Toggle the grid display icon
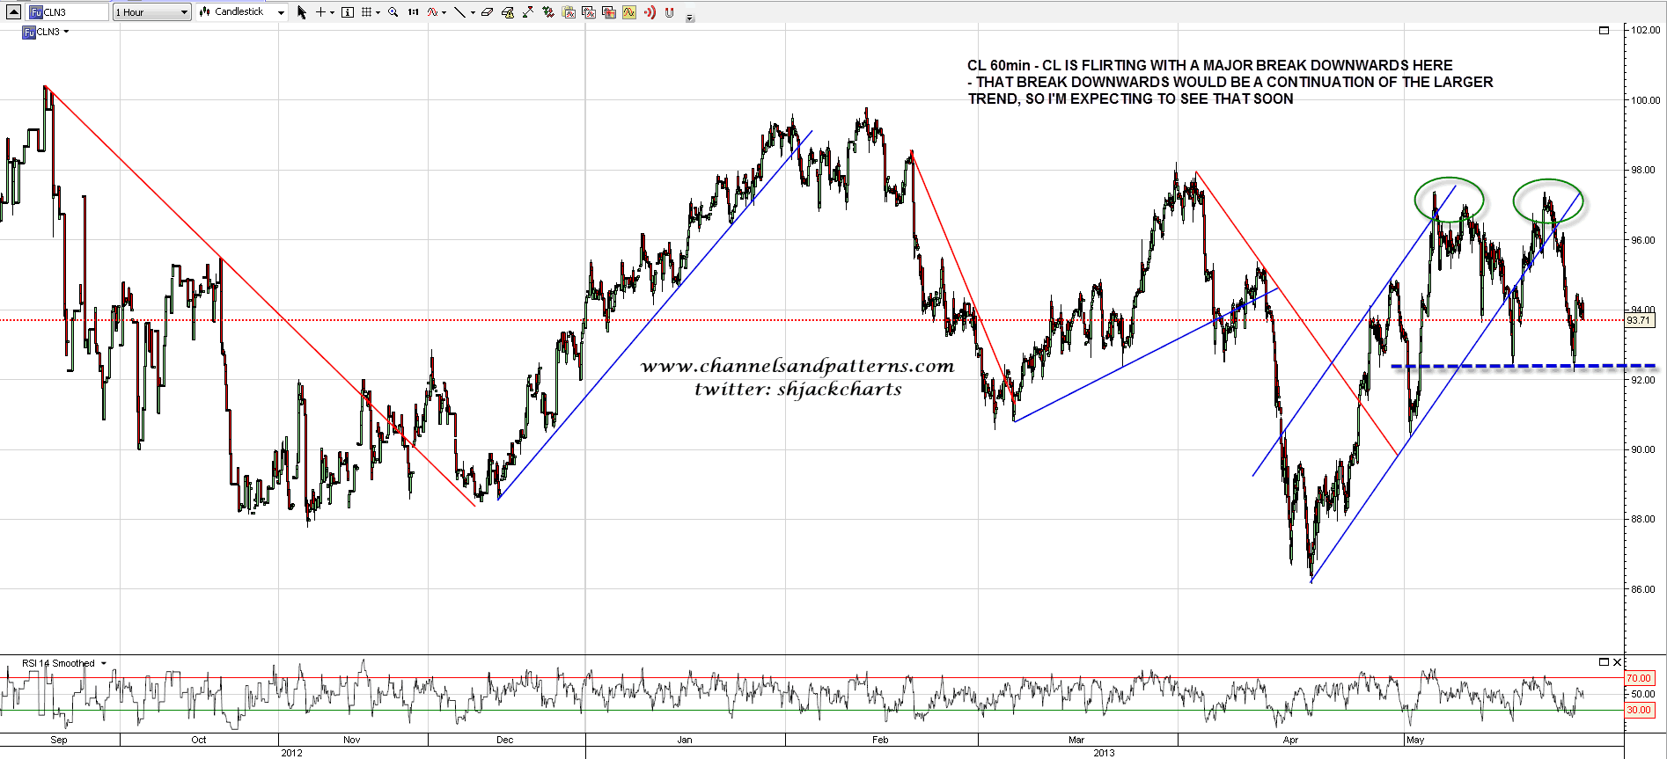The width and height of the screenshot is (1667, 759). point(367,12)
